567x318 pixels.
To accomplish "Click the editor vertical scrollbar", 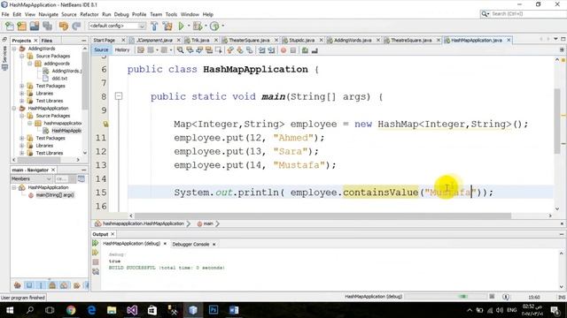I will point(557,121).
